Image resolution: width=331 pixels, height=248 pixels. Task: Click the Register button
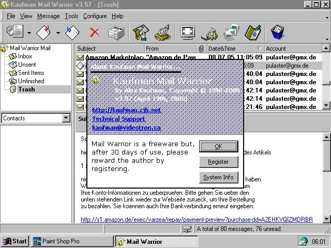click(x=219, y=162)
